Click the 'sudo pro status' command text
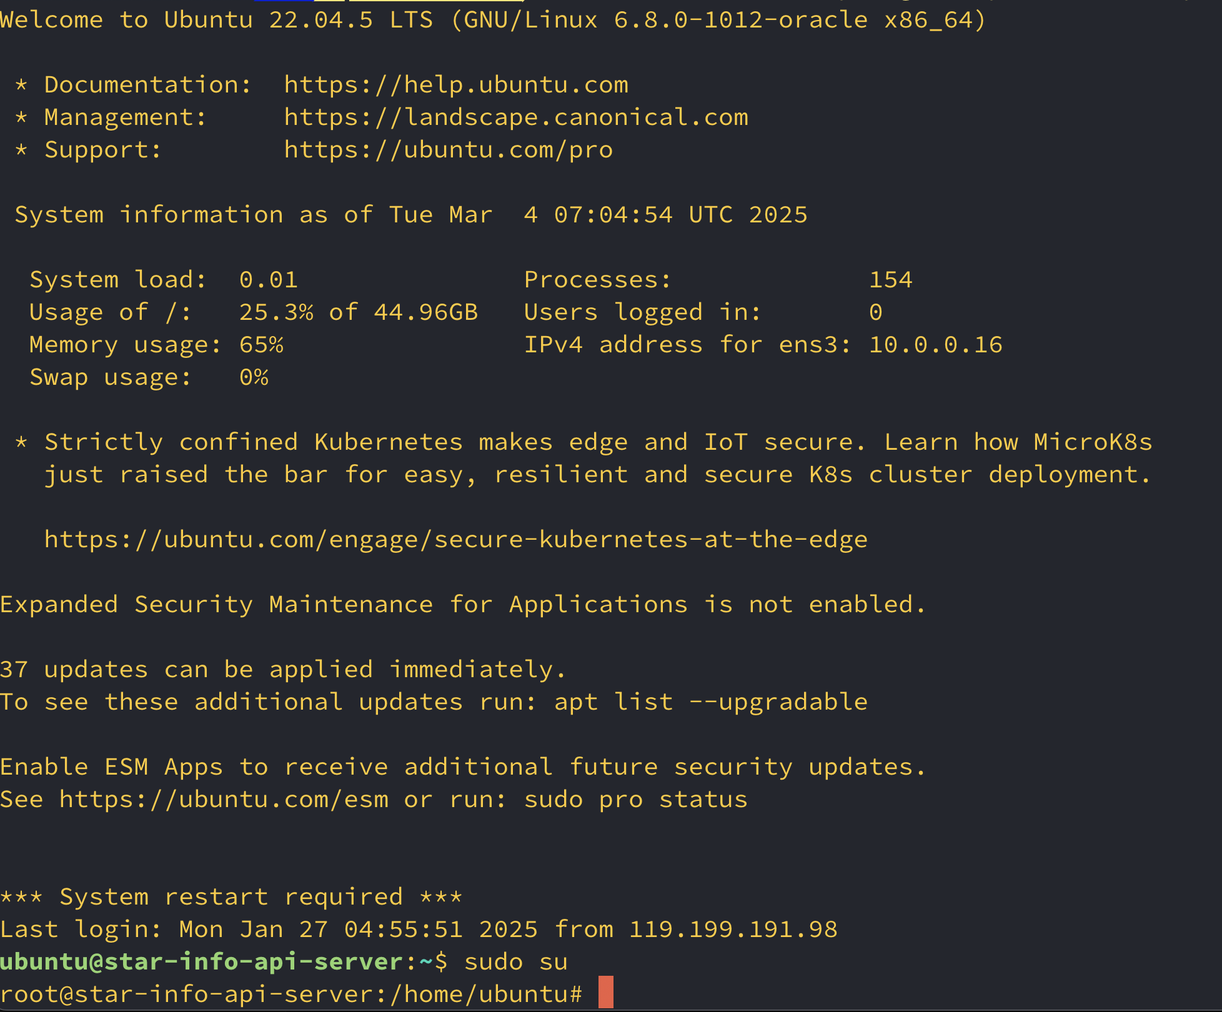 (x=635, y=800)
